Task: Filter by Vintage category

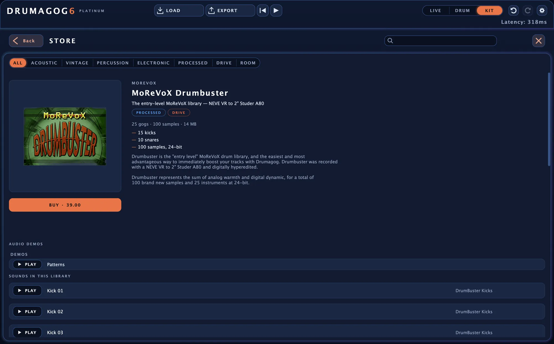Action: tap(77, 63)
